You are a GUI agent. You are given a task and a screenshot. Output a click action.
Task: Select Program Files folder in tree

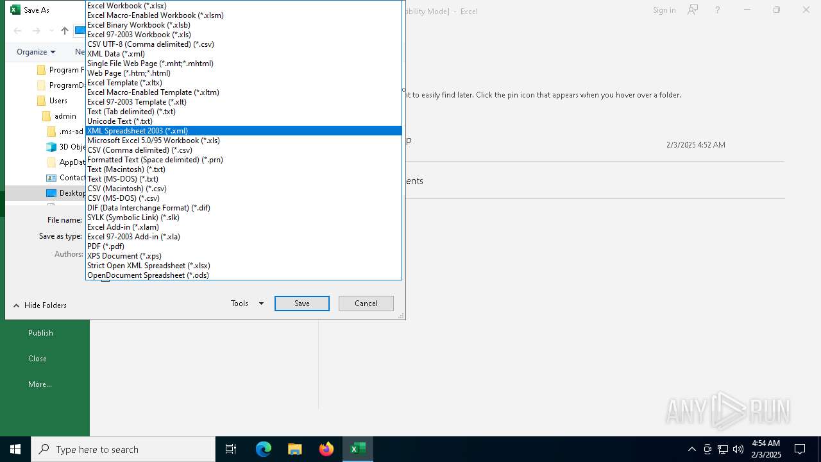61,70
